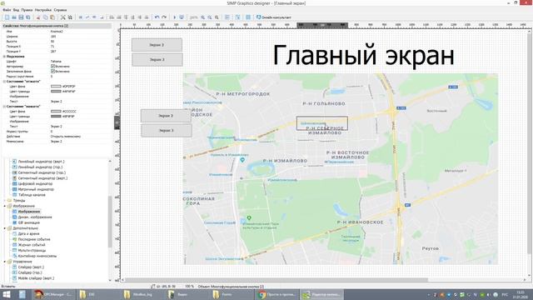Viewport: 533px width, 300px height.
Task: Click the #DFDFDF background color swatch
Action: click(56, 87)
